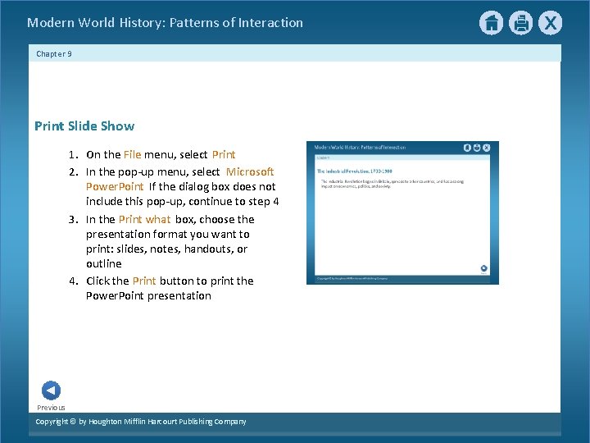This screenshot has width=590, height=443.
Task: Click the next arrow inside the thumbnail
Action: [x=484, y=268]
